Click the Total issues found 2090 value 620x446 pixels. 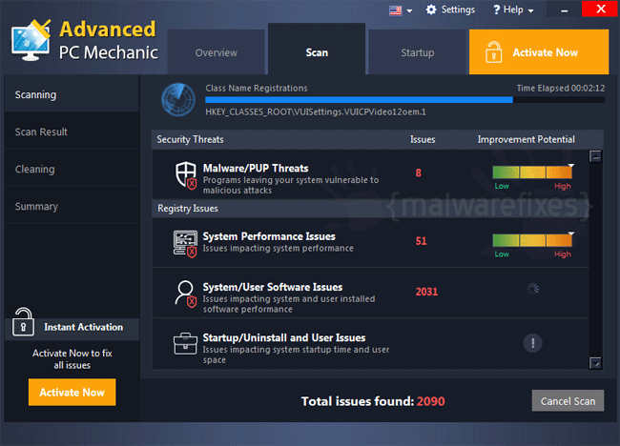click(x=430, y=401)
